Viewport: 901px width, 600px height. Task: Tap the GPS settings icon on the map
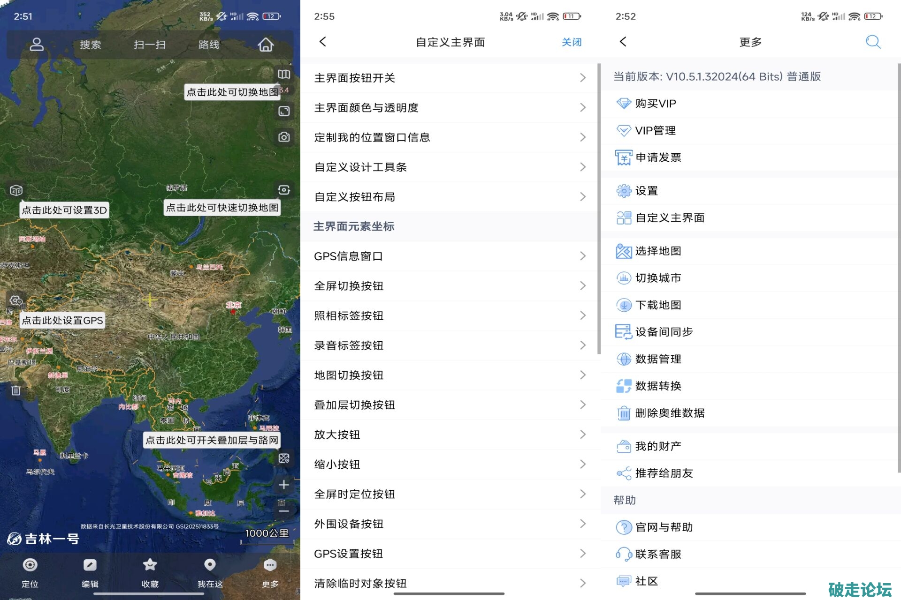pyautogui.click(x=16, y=300)
